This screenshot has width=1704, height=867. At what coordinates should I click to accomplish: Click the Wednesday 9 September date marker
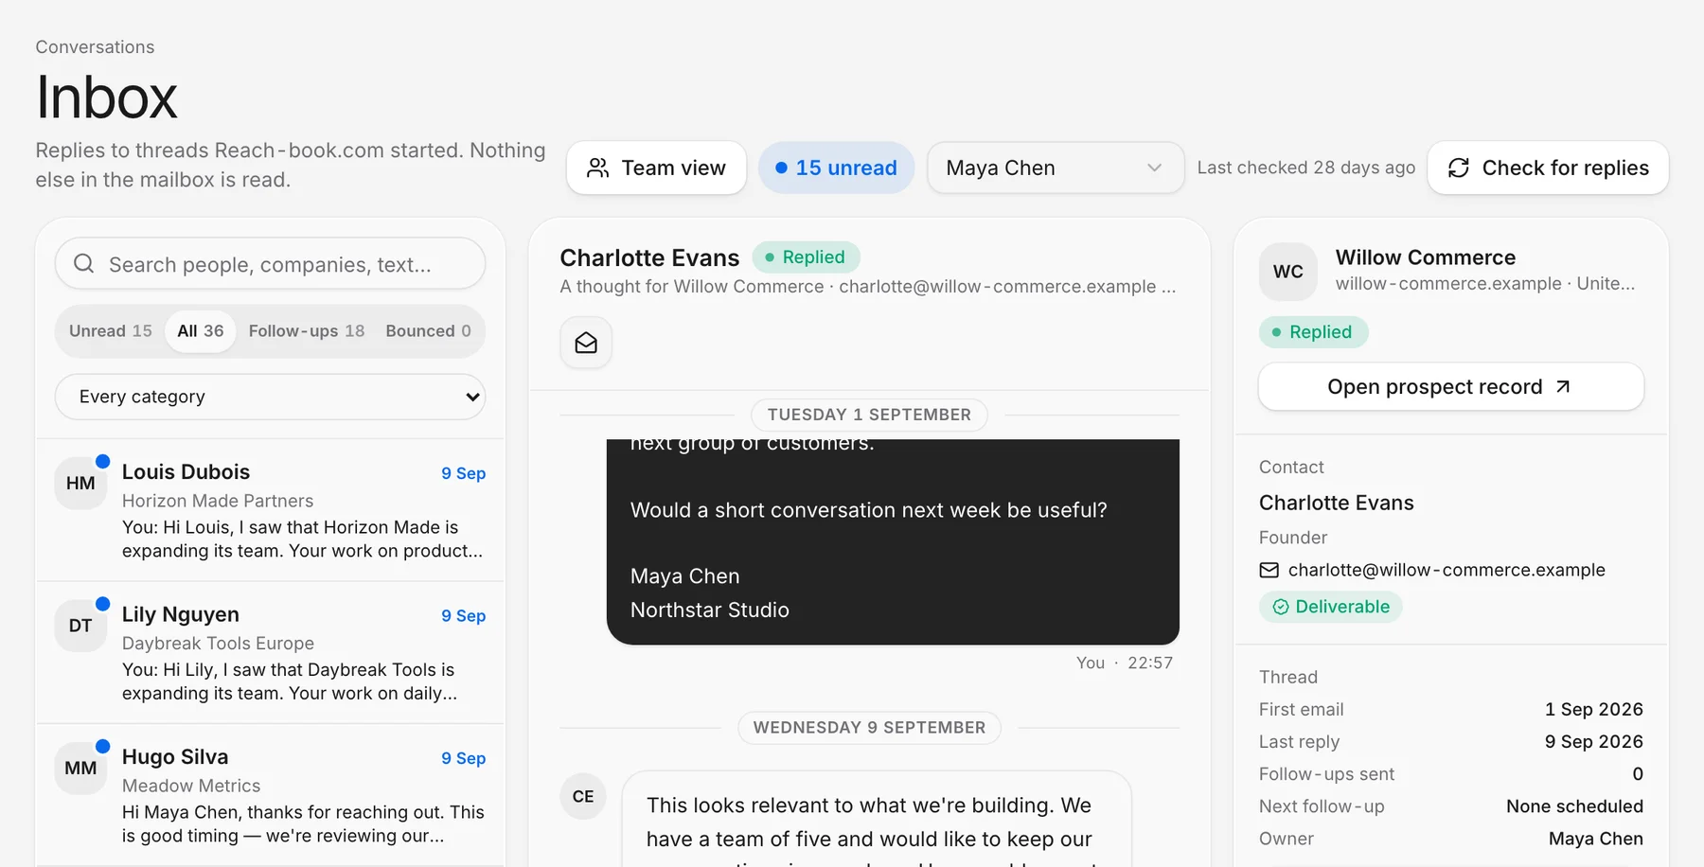click(869, 728)
